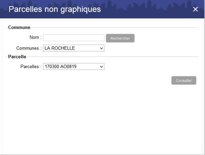Click the "Parcelles :" field label
205x155 pixels.
click(x=31, y=67)
